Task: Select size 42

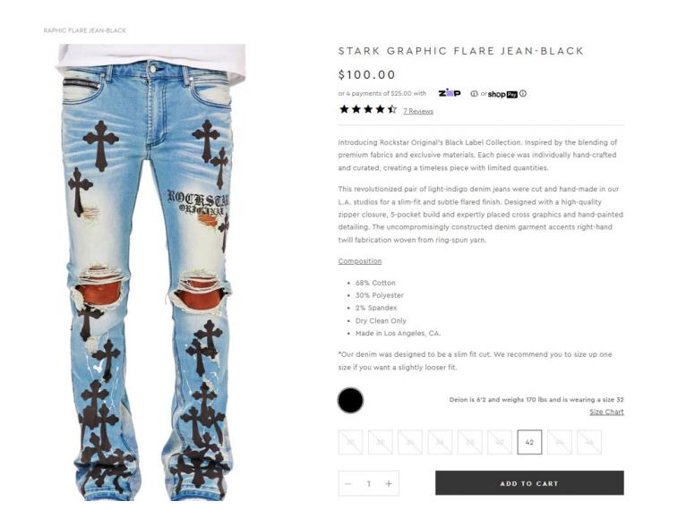Action: point(529,442)
